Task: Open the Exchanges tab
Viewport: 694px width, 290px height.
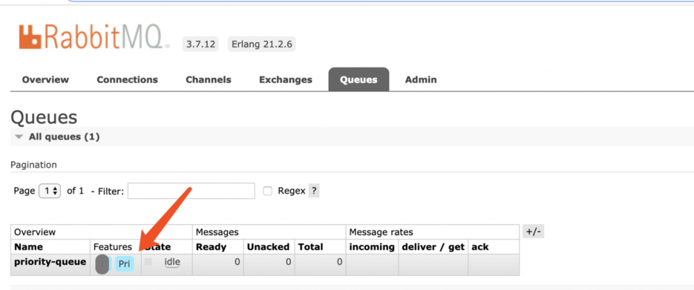Action: (x=286, y=80)
